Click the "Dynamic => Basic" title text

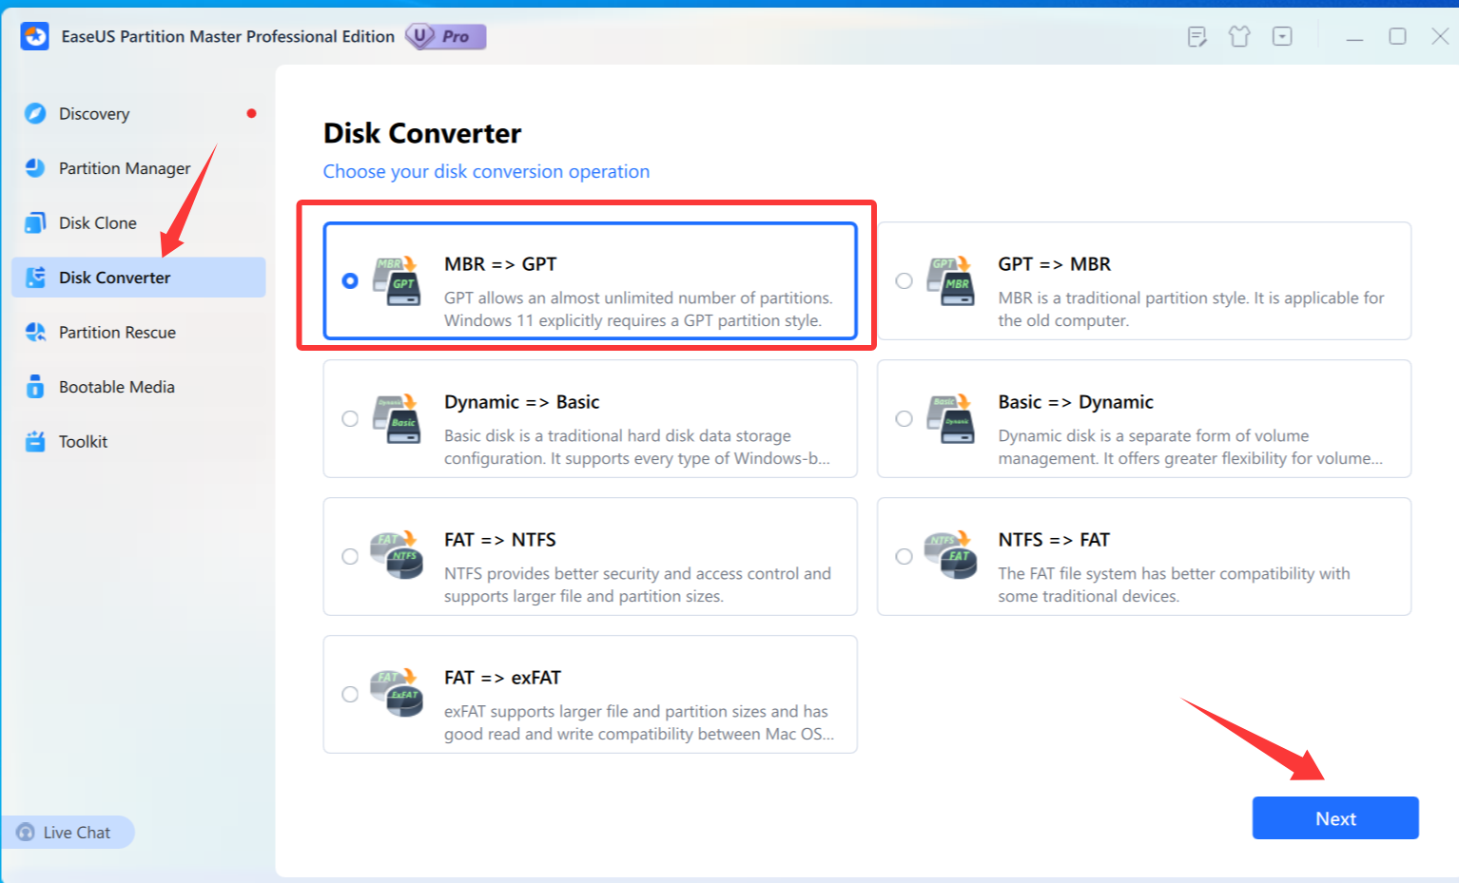click(521, 402)
